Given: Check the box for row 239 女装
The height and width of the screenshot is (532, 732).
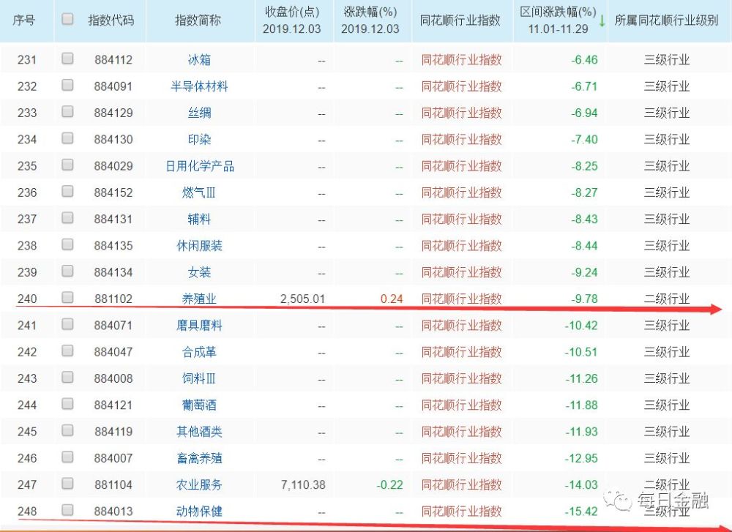Looking at the screenshot, I should tap(67, 271).
